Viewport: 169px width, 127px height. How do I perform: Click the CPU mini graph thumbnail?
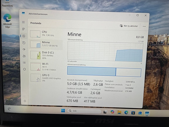click(x=35, y=34)
